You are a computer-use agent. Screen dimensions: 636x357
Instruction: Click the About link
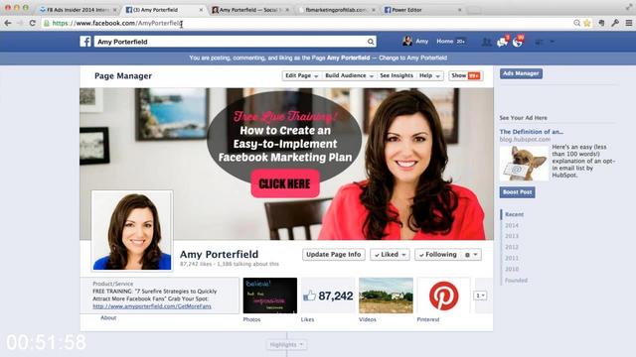pos(108,317)
